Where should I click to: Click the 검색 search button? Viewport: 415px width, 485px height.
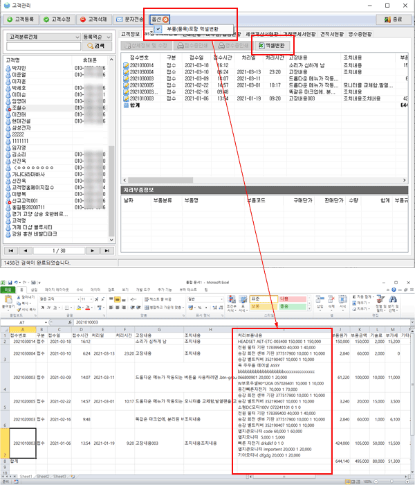pos(97,46)
